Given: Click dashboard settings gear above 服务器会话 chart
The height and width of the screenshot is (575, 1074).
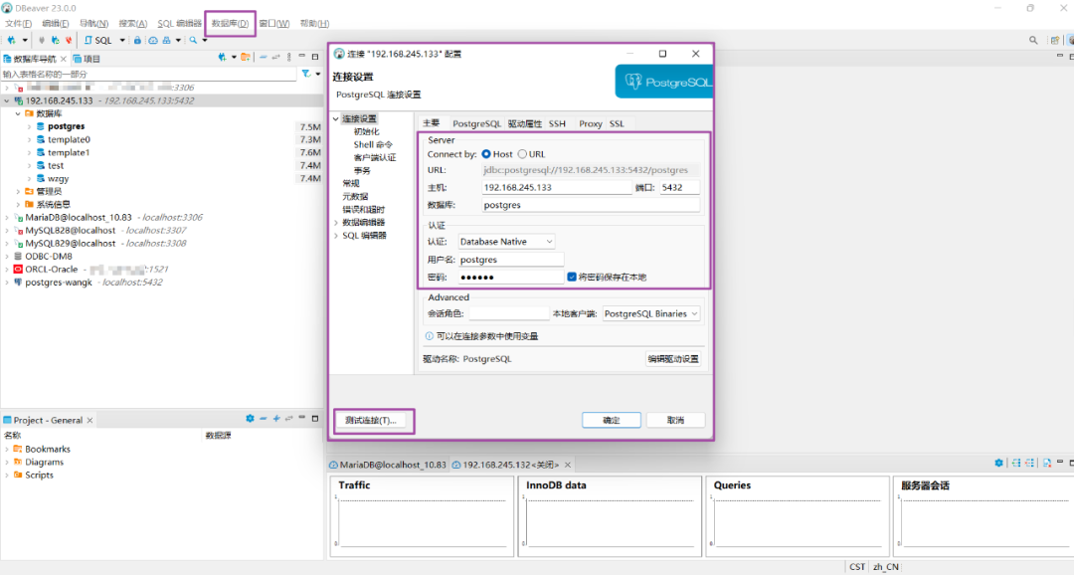Looking at the screenshot, I should coord(998,464).
